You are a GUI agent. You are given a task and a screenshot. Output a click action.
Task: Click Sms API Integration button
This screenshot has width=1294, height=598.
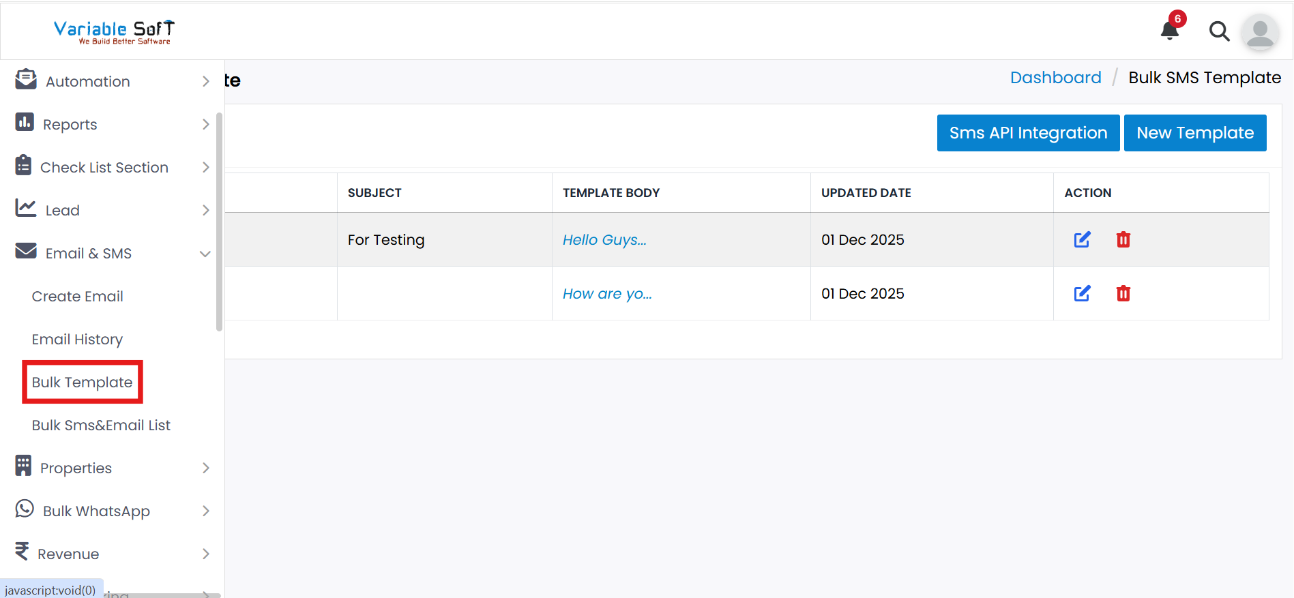pyautogui.click(x=1028, y=133)
